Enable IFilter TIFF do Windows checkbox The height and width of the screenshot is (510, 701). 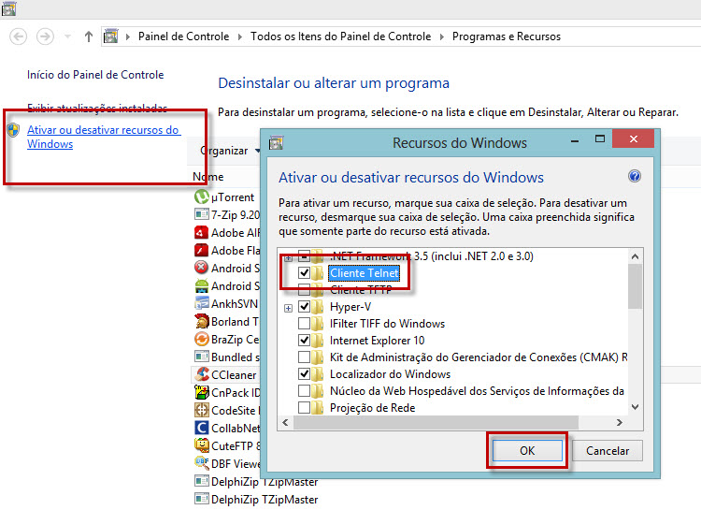tap(305, 323)
